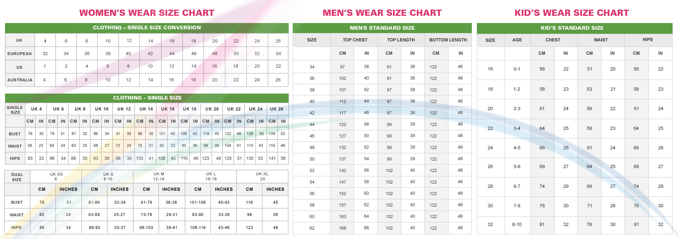Click the TOP LENGTH column header
This screenshot has width=678, height=239.
pyautogui.click(x=401, y=40)
